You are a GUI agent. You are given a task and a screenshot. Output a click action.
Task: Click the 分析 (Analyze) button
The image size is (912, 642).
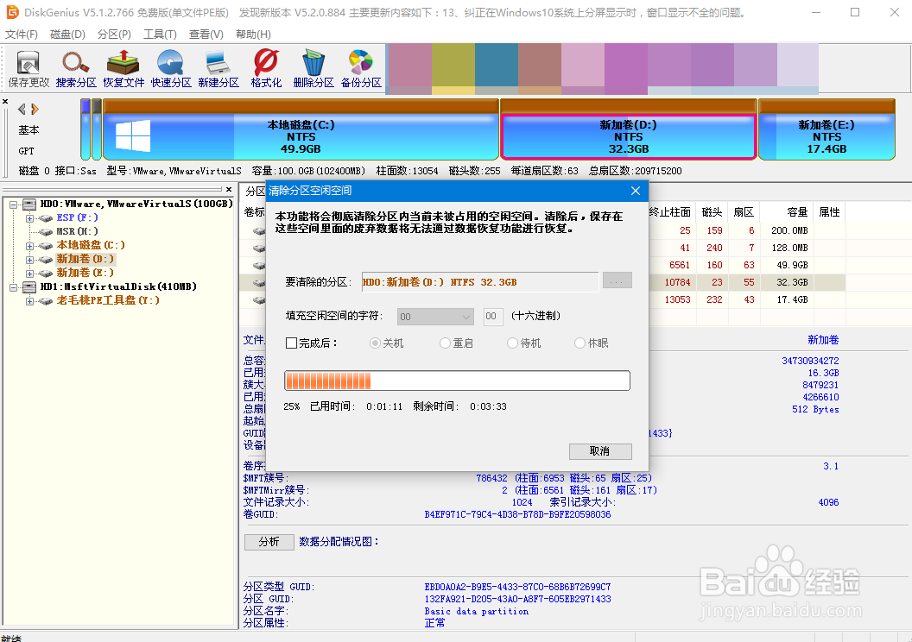269,542
